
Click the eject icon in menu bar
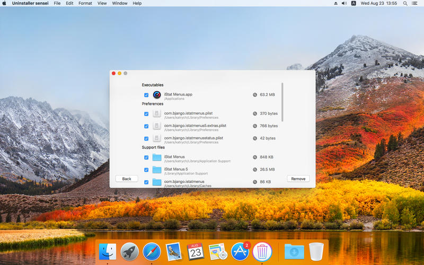tap(335, 3)
